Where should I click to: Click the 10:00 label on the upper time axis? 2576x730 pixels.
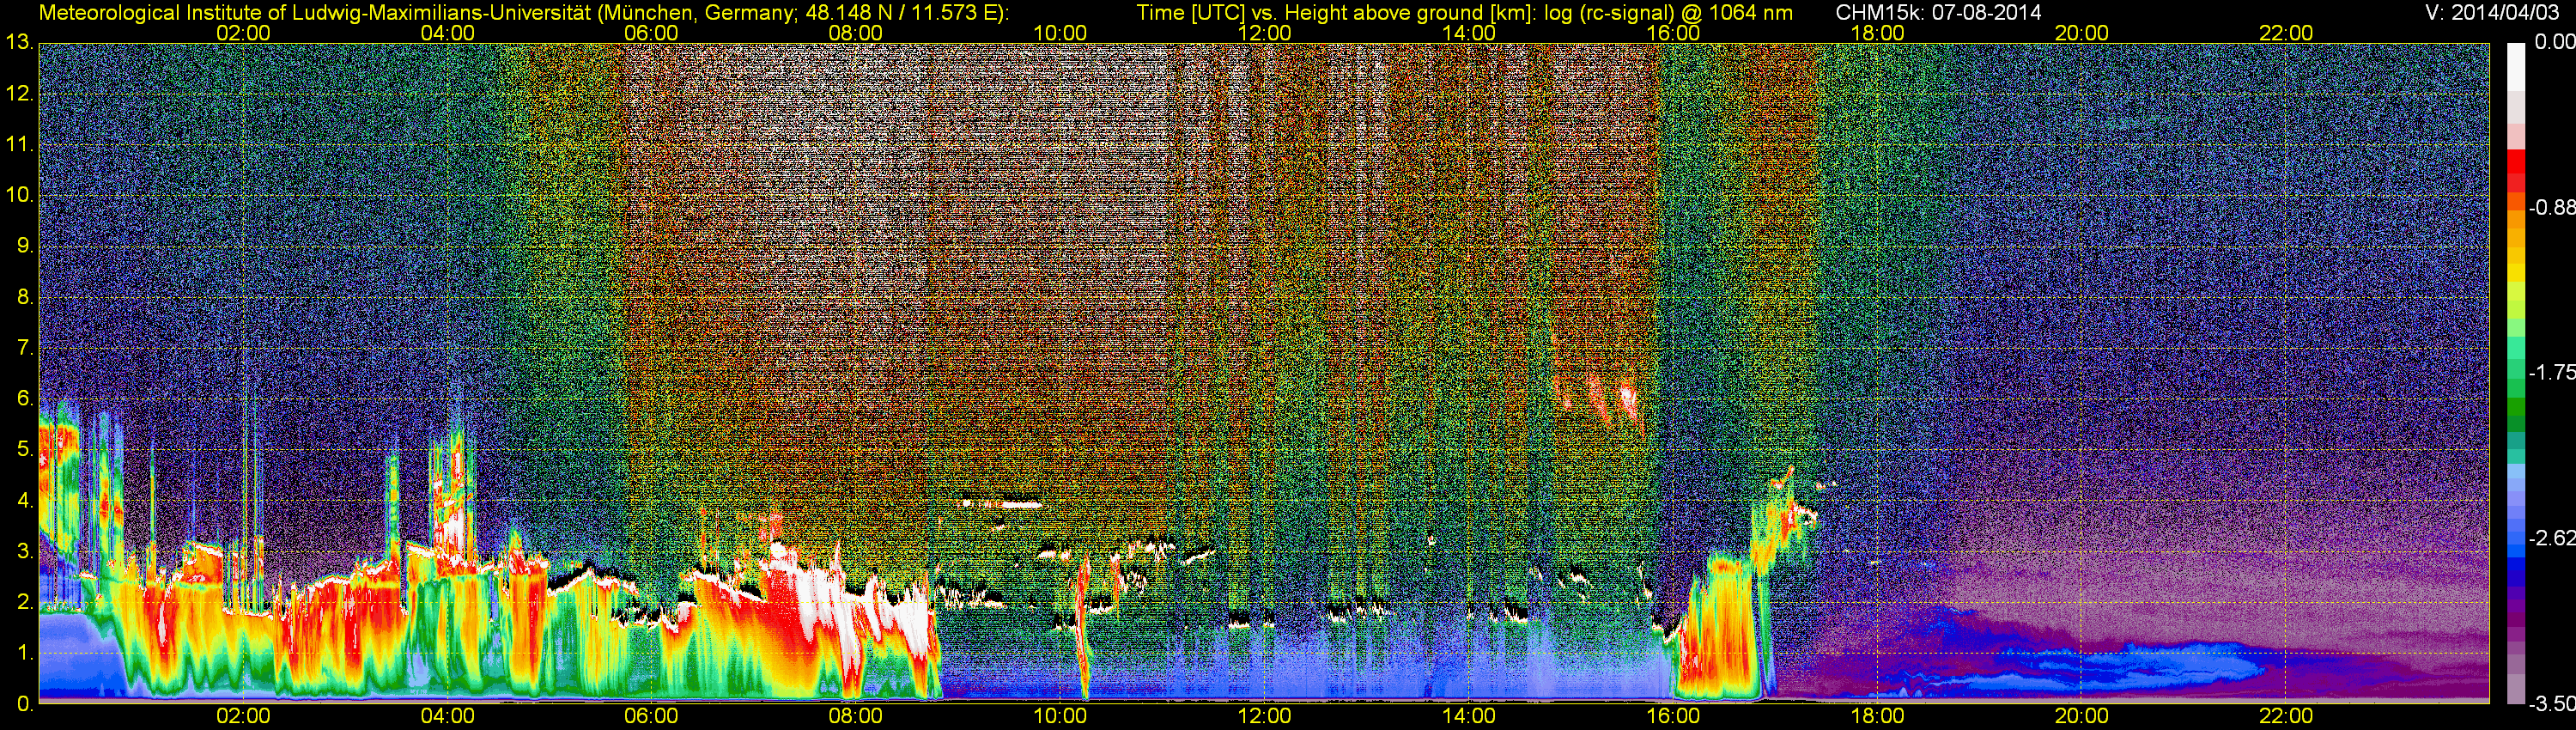[1060, 33]
